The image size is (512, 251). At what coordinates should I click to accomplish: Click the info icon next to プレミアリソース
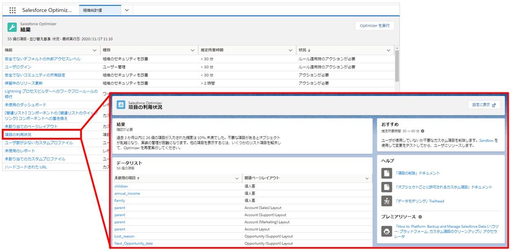(x=420, y=217)
